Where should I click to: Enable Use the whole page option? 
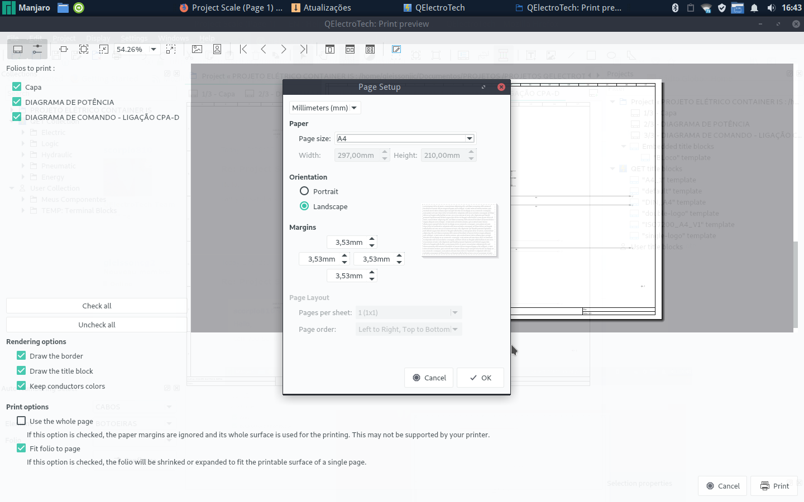point(21,421)
